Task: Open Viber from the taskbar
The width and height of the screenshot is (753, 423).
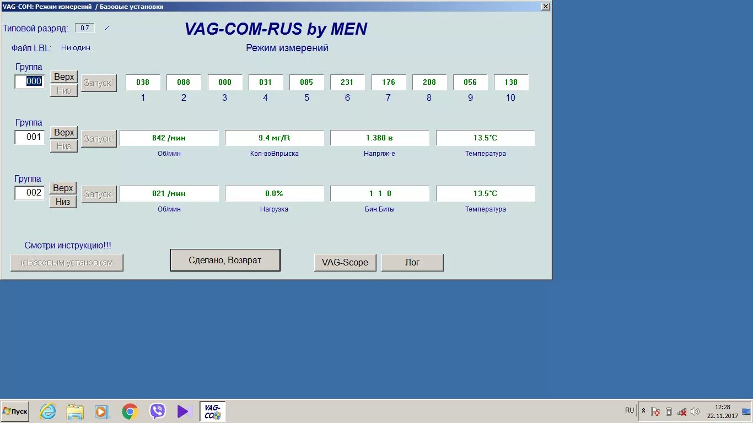Action: click(x=157, y=411)
